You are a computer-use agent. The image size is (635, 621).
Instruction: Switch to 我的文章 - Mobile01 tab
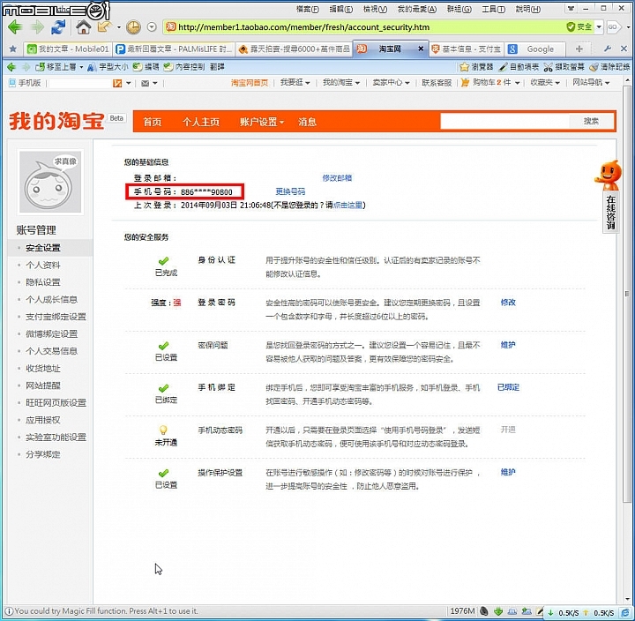click(x=68, y=49)
